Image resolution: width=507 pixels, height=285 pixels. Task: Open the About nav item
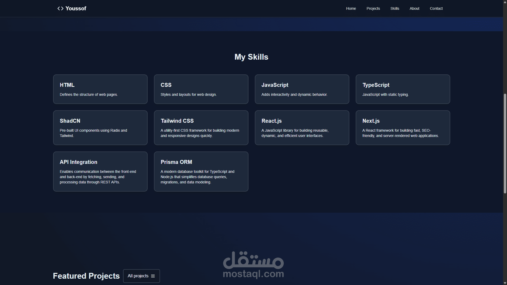(x=414, y=8)
